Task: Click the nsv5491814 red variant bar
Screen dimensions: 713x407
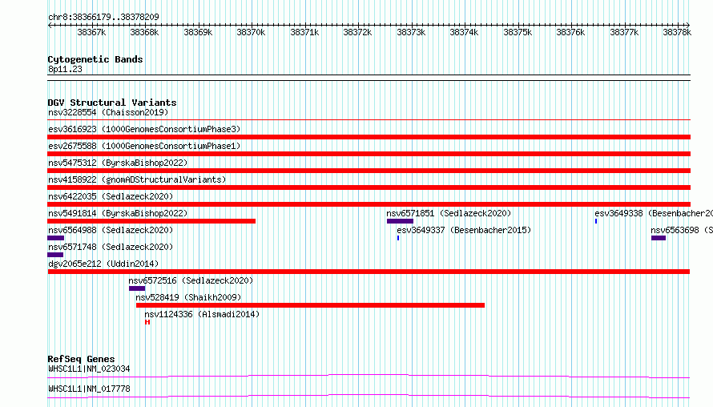Action: [x=151, y=221]
